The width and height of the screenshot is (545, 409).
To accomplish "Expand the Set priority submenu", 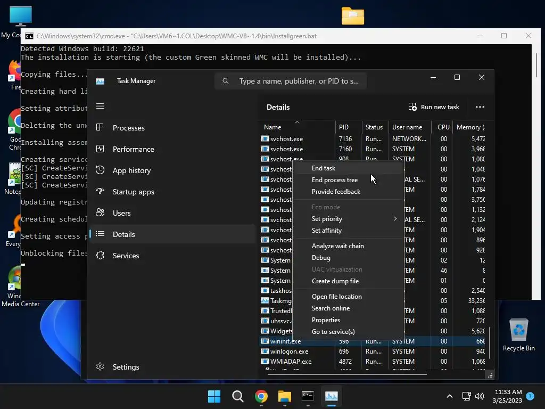I will tap(348, 219).
